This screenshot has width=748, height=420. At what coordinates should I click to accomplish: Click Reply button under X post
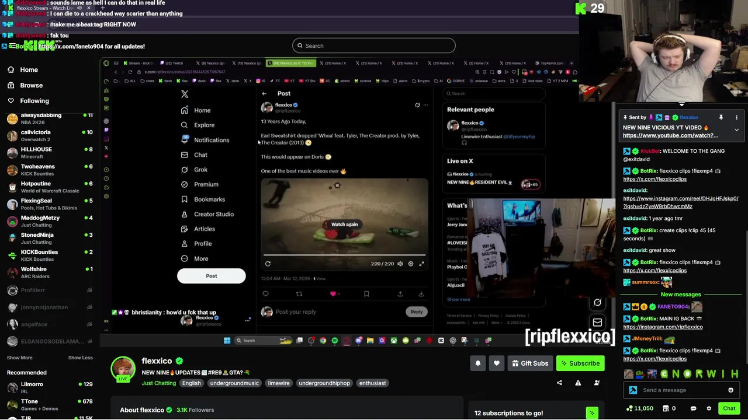(x=416, y=311)
